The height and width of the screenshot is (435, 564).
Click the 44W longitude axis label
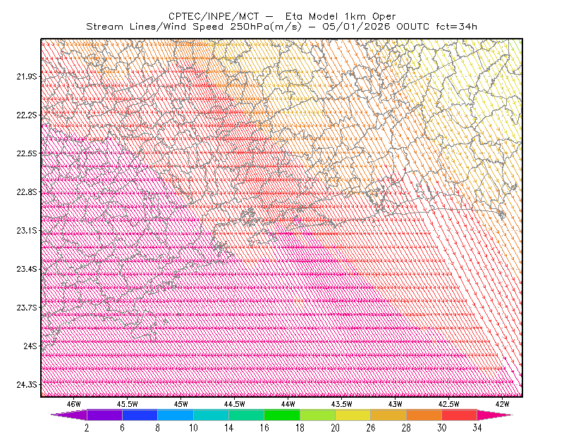point(288,404)
